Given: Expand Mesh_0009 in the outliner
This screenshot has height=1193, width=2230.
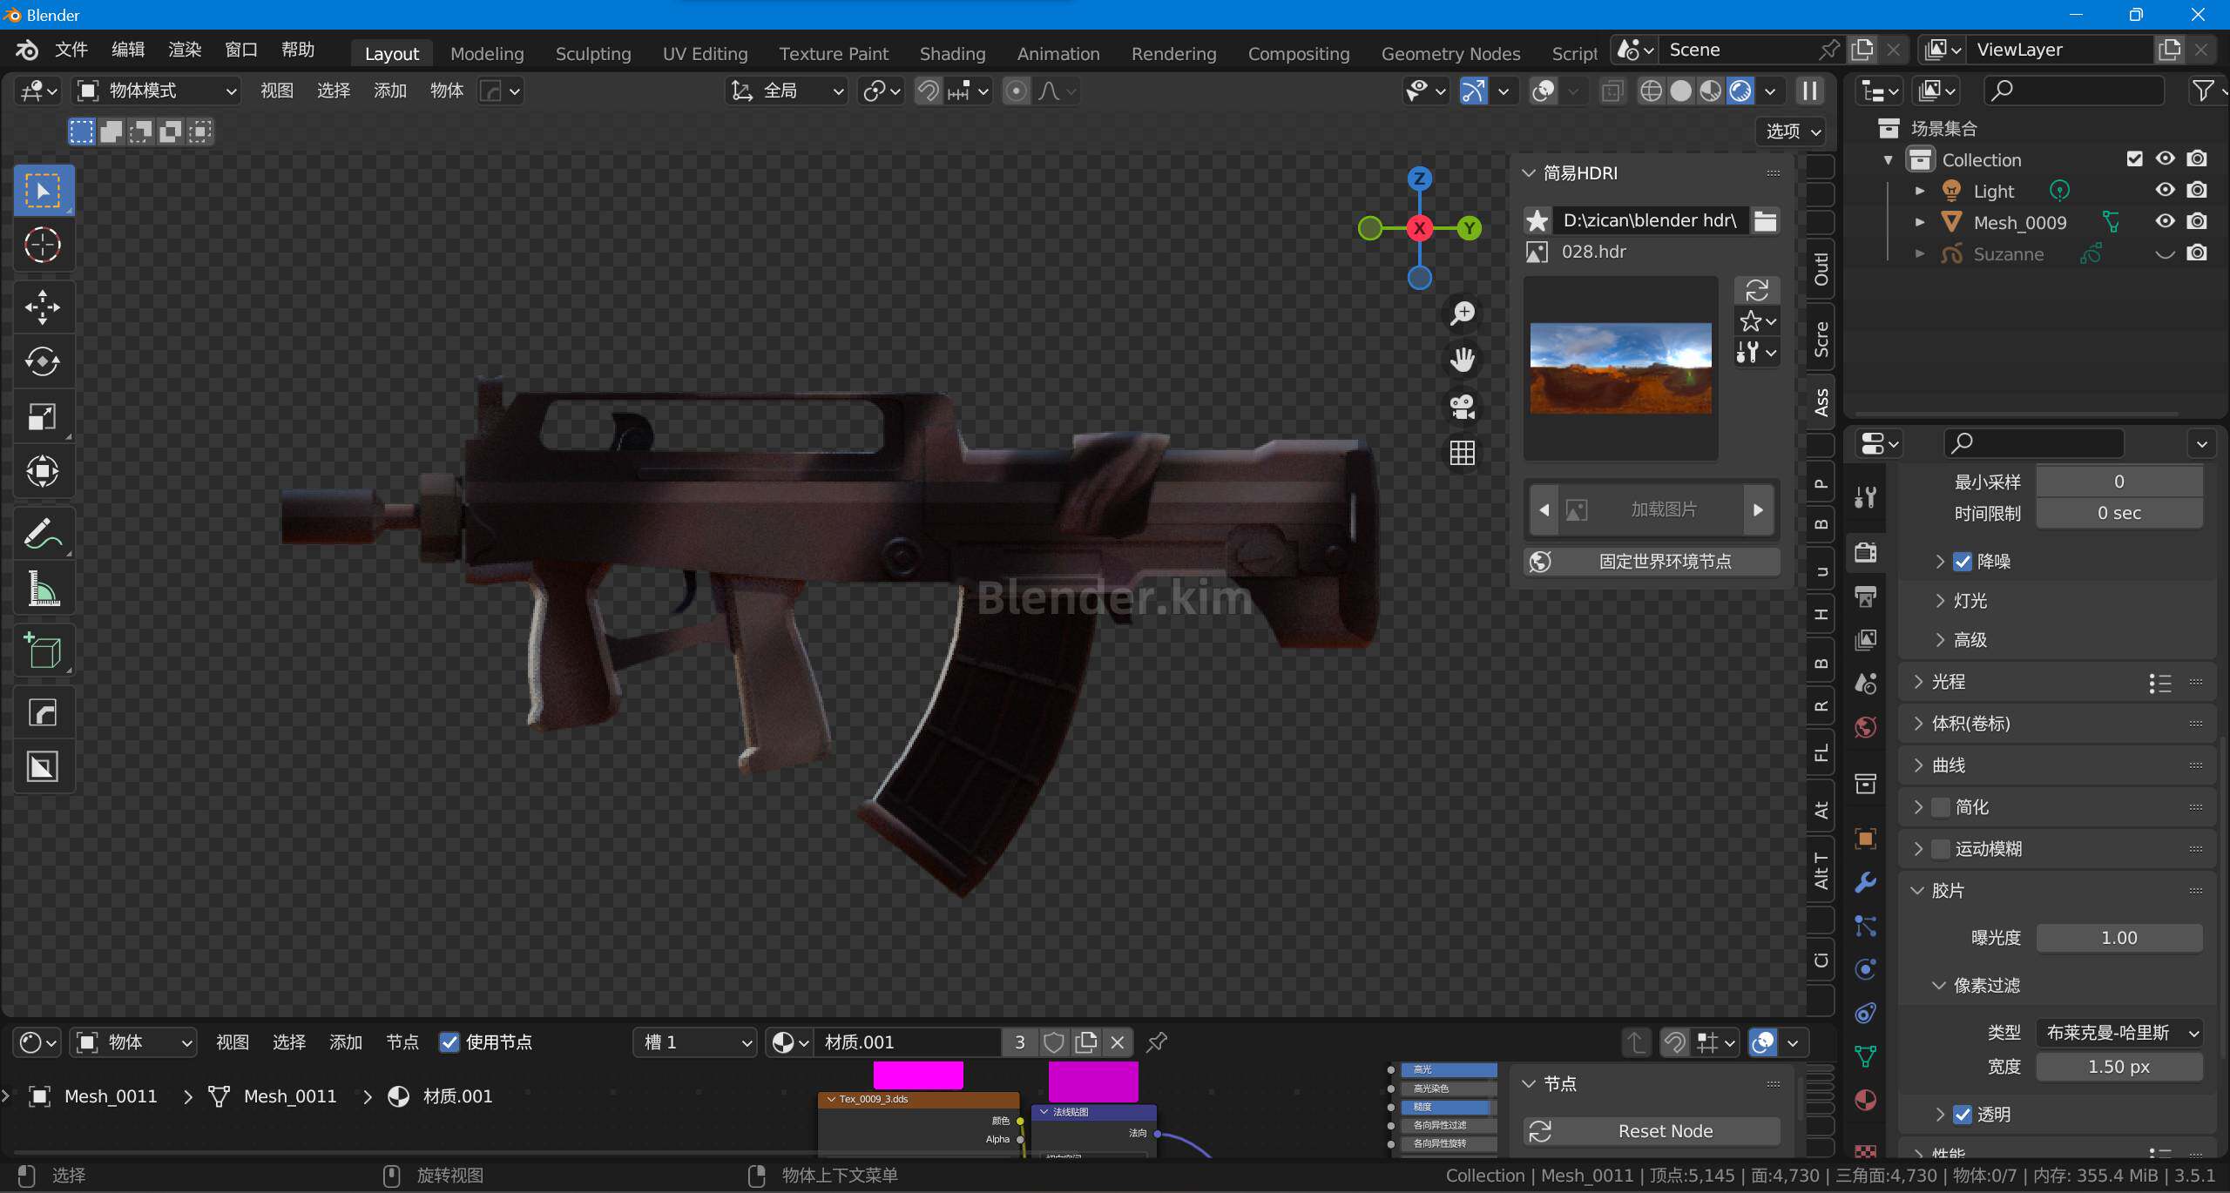Looking at the screenshot, I should point(1919,222).
